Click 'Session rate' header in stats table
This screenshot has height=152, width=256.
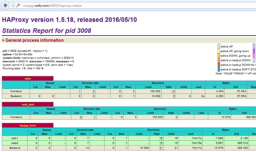click(x=90, y=83)
